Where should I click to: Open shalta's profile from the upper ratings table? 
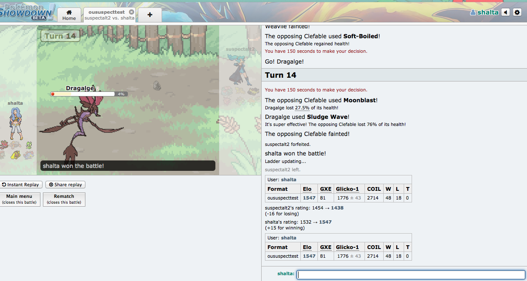(x=289, y=180)
